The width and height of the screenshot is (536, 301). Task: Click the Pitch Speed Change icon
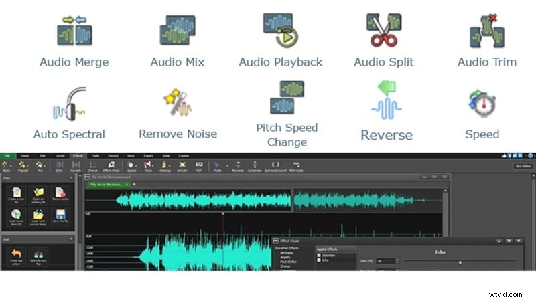pos(287,97)
